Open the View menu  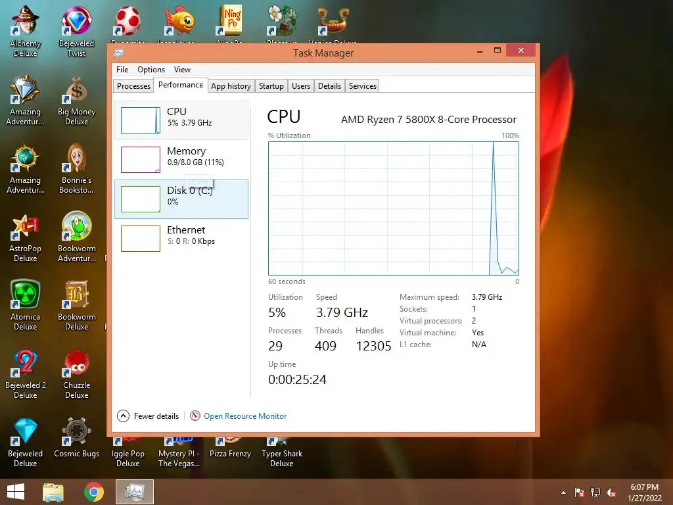182,70
